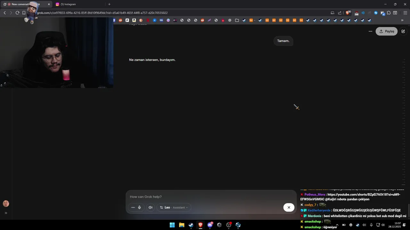
Task: Start a new Grok chat with the pencil icon
Action: click(403, 31)
